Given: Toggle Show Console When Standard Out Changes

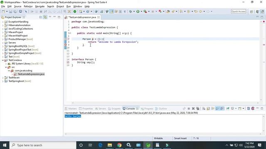Looking at the screenshot, I should tap(217, 108).
